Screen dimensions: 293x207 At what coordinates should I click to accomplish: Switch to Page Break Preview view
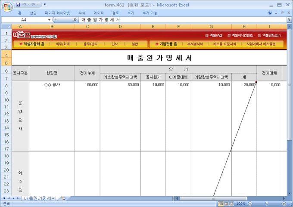click(x=232, y=204)
